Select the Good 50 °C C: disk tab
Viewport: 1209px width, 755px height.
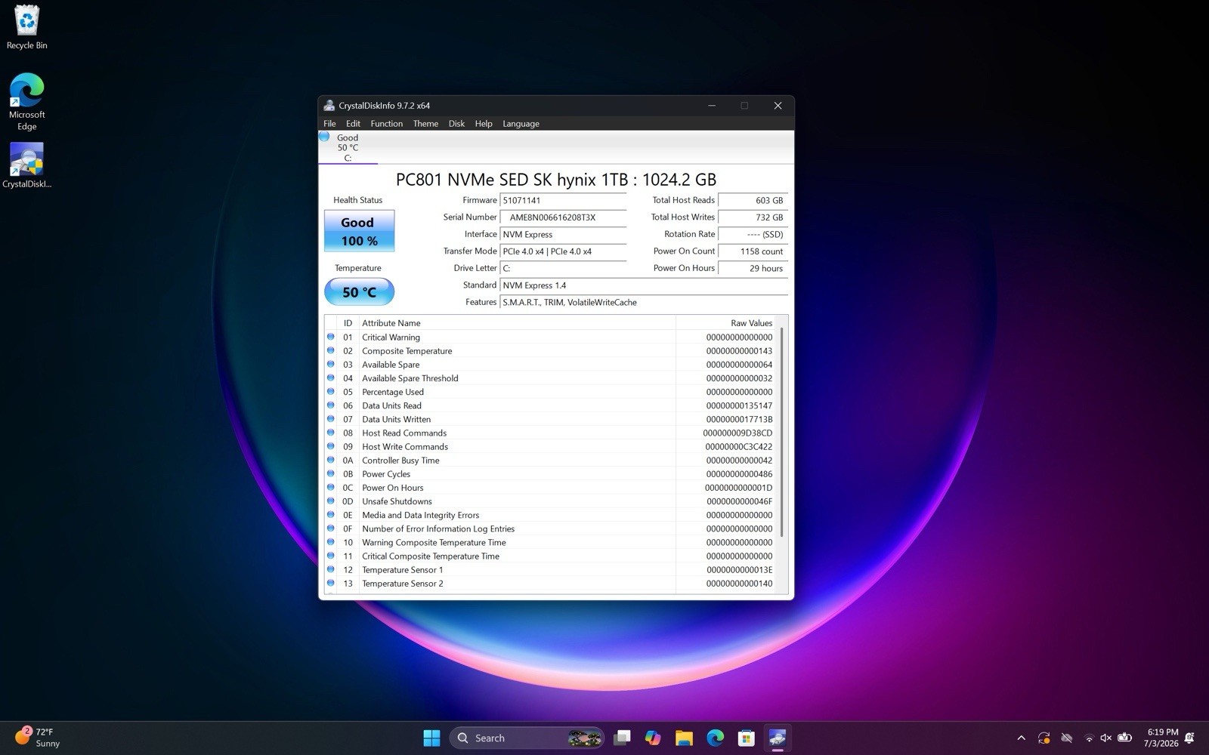tap(348, 147)
